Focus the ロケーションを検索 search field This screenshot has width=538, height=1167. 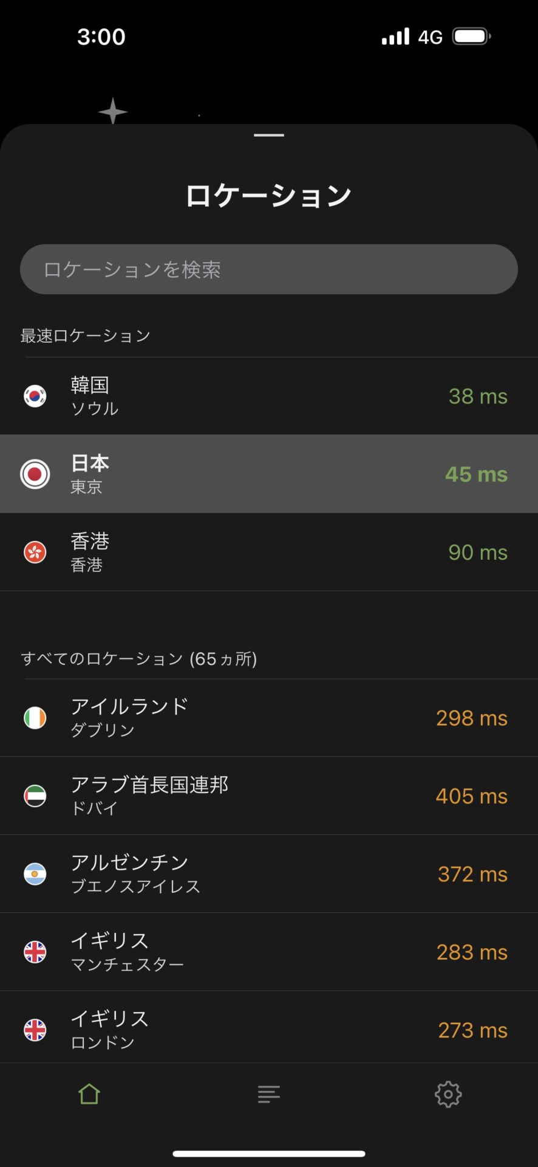268,269
